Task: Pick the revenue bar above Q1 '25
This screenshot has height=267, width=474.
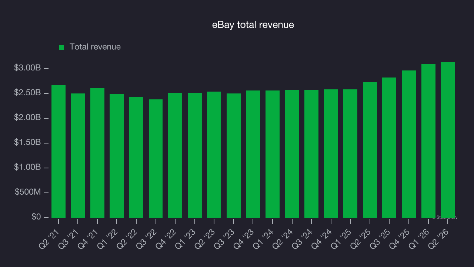Action: [350, 154]
